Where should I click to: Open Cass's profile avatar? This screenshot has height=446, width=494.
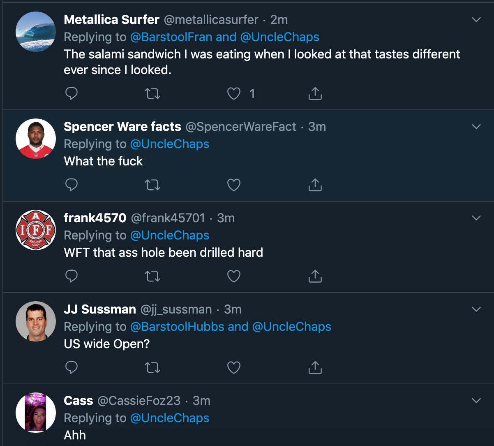coord(36,413)
